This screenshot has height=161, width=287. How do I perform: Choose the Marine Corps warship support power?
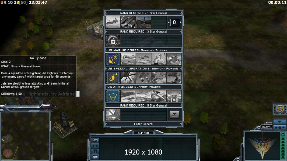pos(159,59)
